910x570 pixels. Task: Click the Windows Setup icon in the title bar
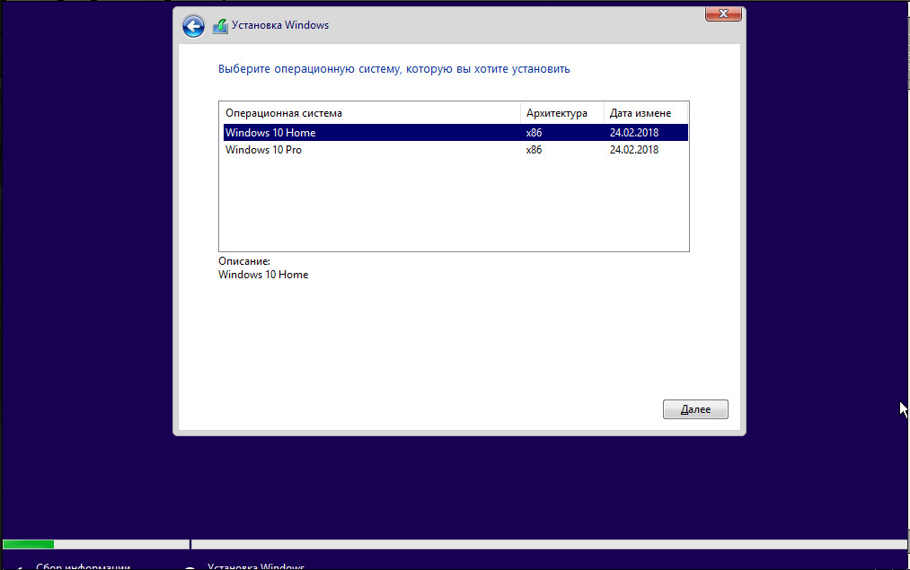[220, 26]
